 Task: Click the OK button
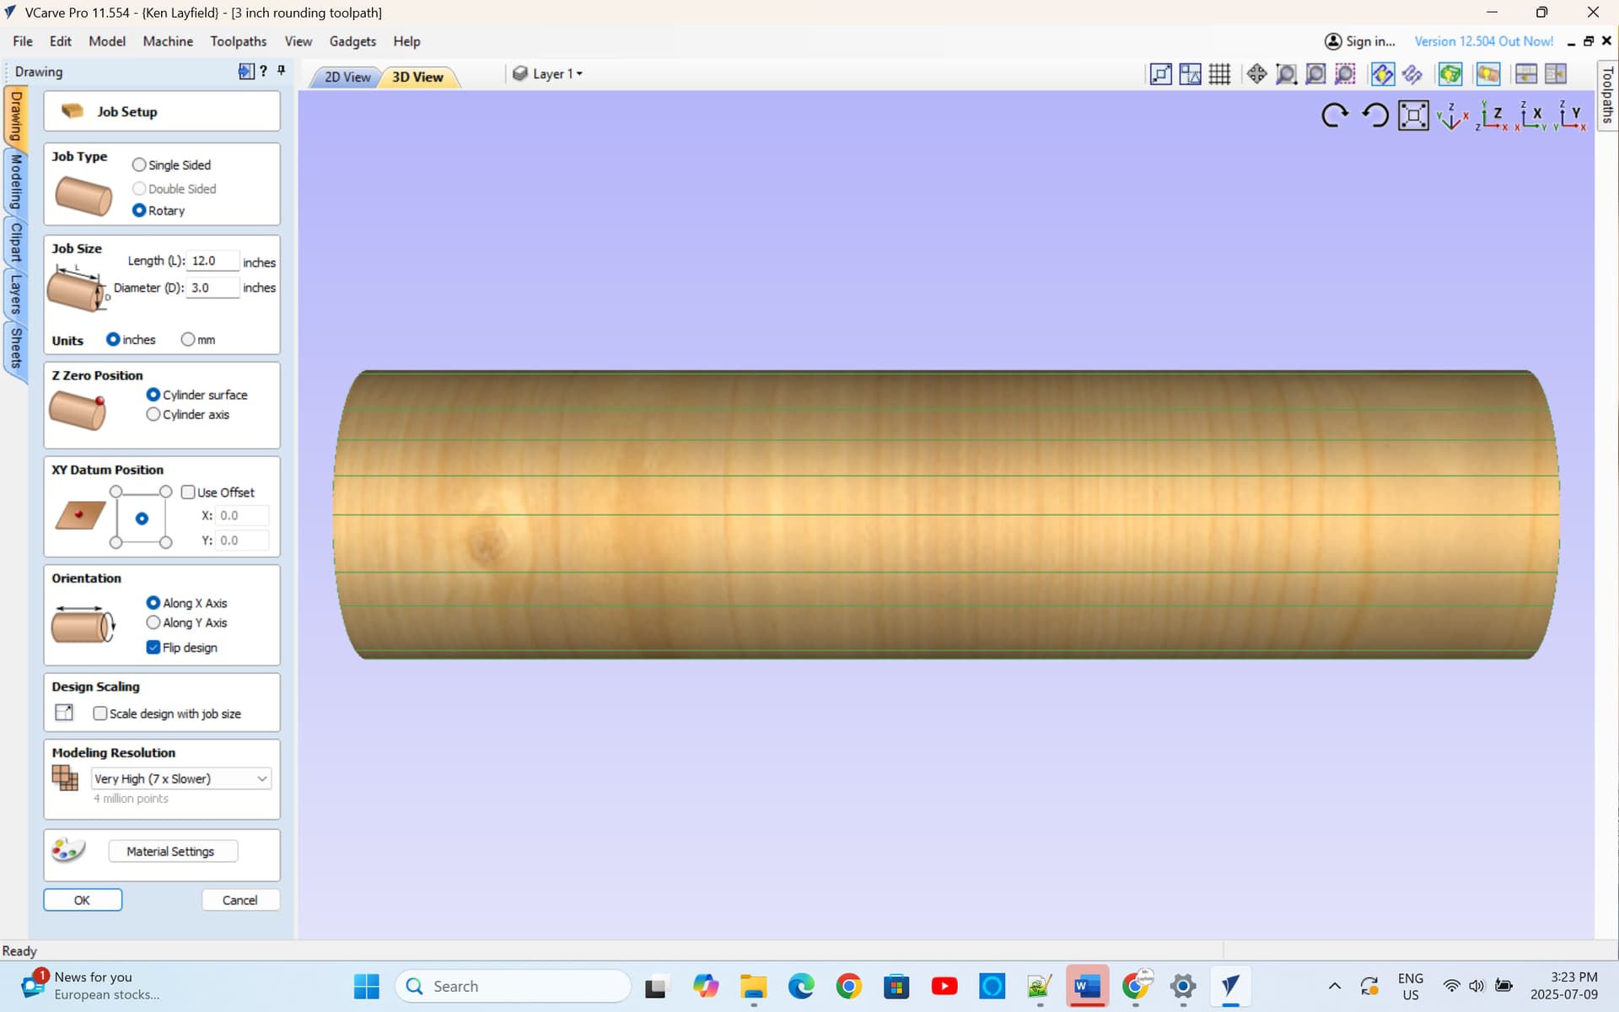click(83, 900)
